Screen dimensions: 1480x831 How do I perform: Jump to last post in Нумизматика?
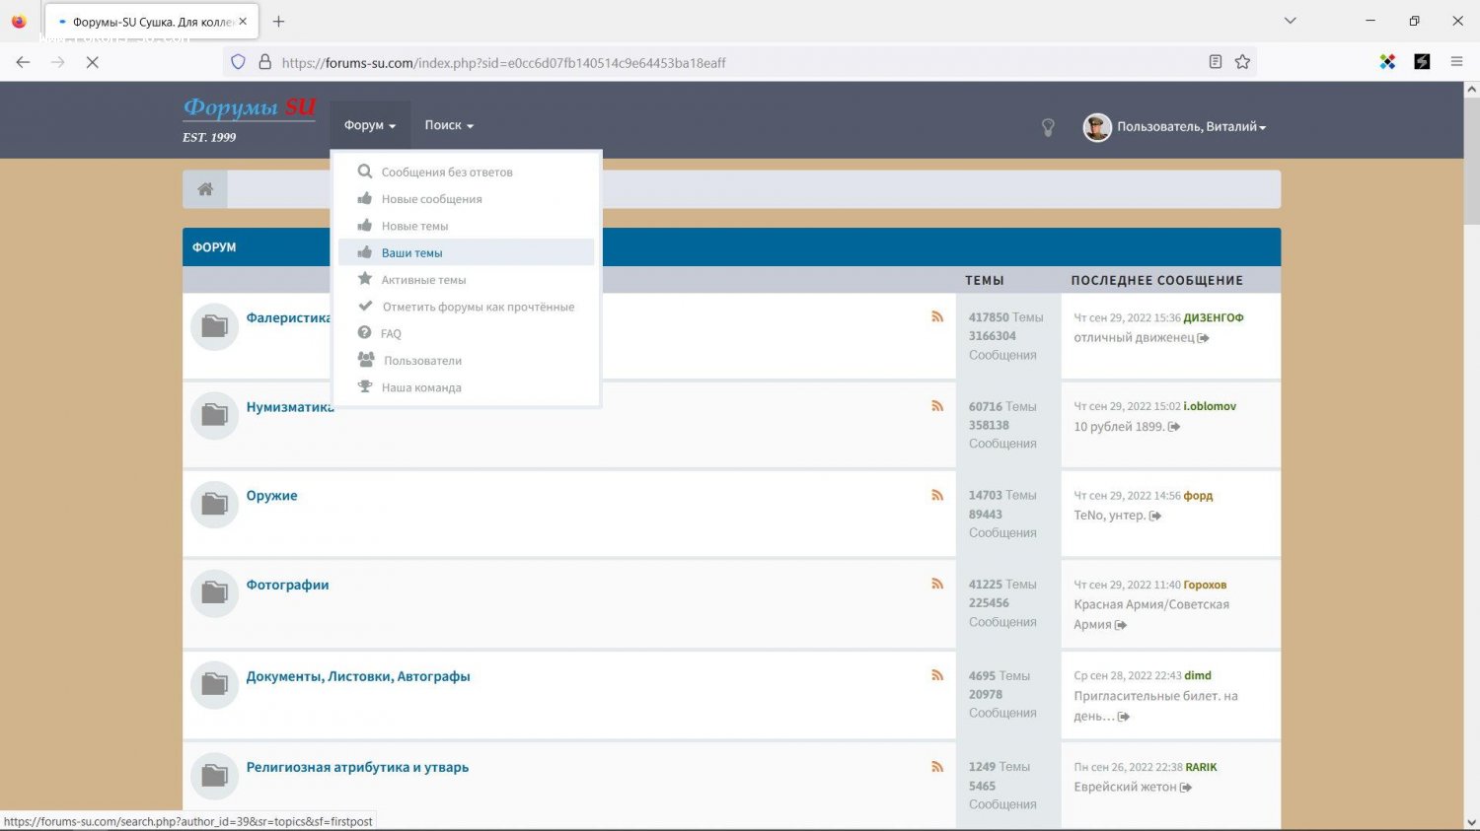point(1174,427)
